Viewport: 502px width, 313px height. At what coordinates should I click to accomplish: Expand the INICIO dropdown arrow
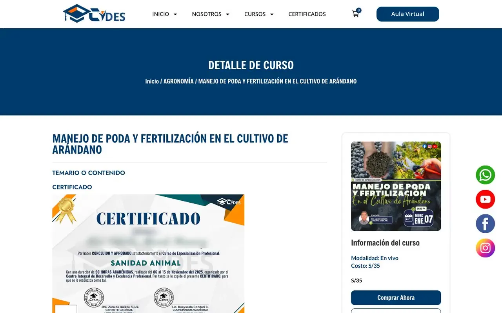point(175,14)
